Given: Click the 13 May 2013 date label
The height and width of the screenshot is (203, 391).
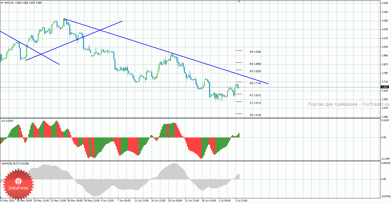Looking at the screenshot, I should 7,201.
